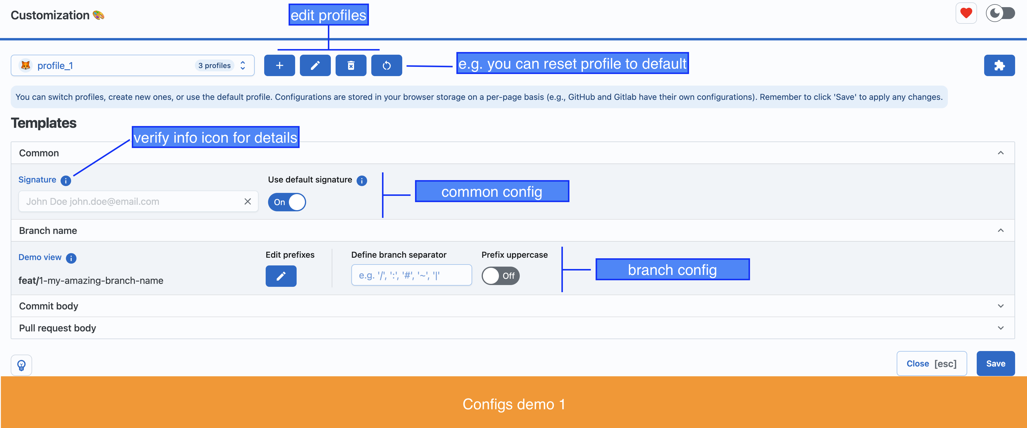Viewport: 1027px width, 428px height.
Task: Add a new profile with plus button
Action: (x=279, y=65)
